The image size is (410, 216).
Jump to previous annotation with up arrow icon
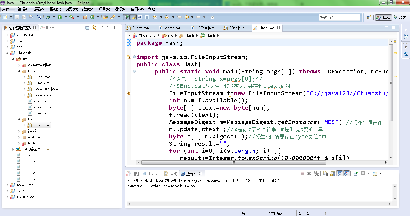(167, 17)
